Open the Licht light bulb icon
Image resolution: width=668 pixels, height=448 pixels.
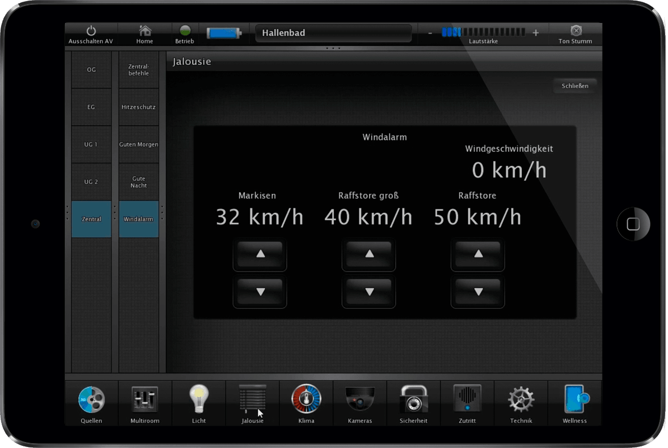pyautogui.click(x=199, y=400)
